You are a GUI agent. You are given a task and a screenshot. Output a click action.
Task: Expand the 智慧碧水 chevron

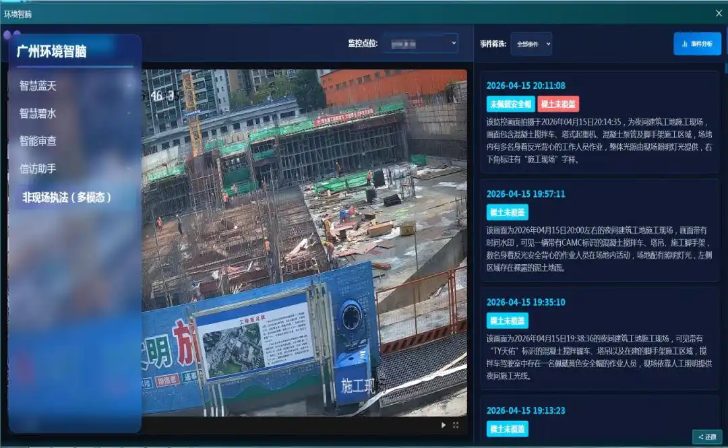[129, 113]
